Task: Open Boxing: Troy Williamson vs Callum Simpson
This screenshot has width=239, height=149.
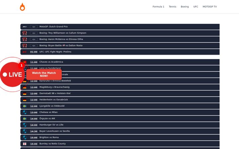Action: (120, 33)
